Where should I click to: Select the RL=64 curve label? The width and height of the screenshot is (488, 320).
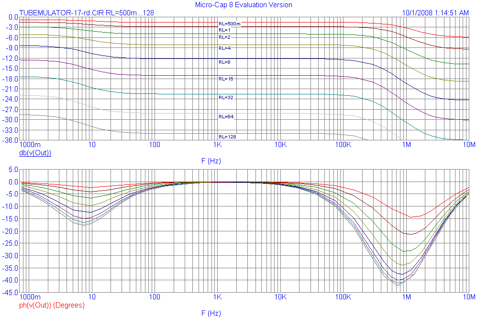[x=226, y=116]
